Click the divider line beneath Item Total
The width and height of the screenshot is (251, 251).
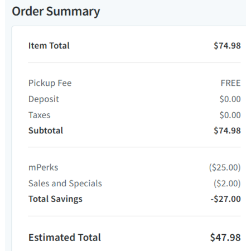[x=134, y=62]
